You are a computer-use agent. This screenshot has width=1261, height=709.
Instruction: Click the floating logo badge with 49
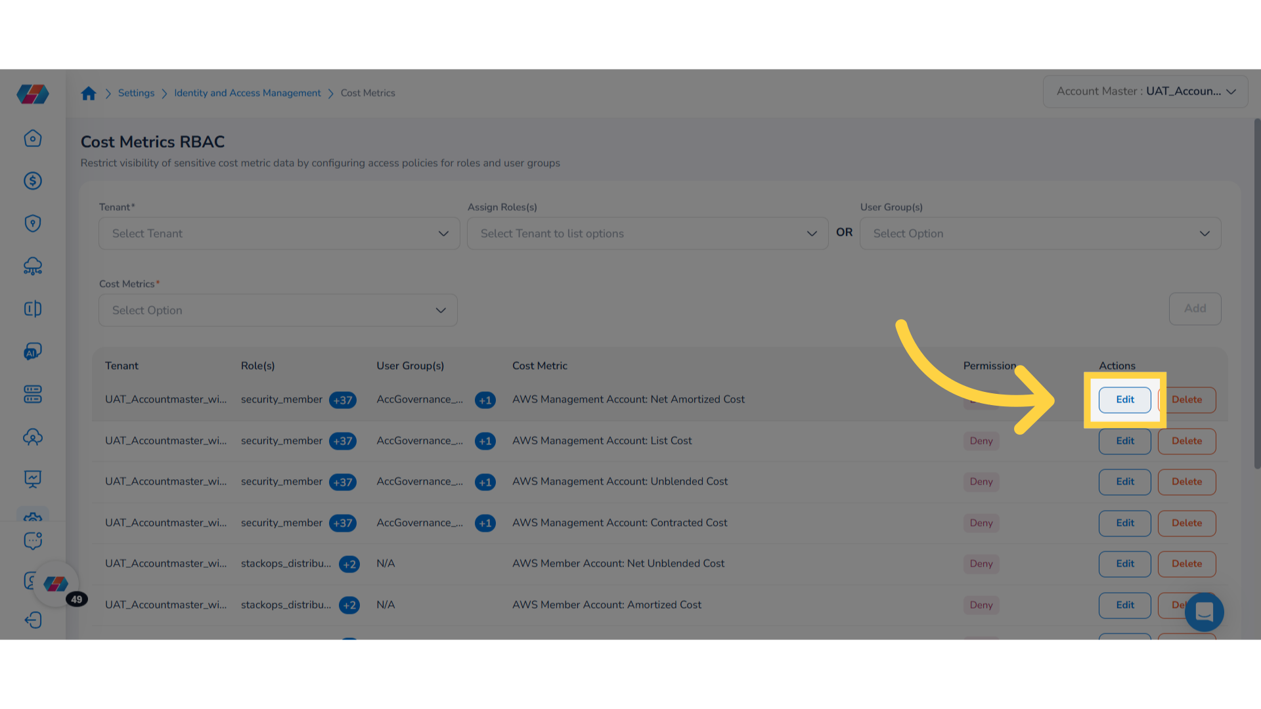56,584
